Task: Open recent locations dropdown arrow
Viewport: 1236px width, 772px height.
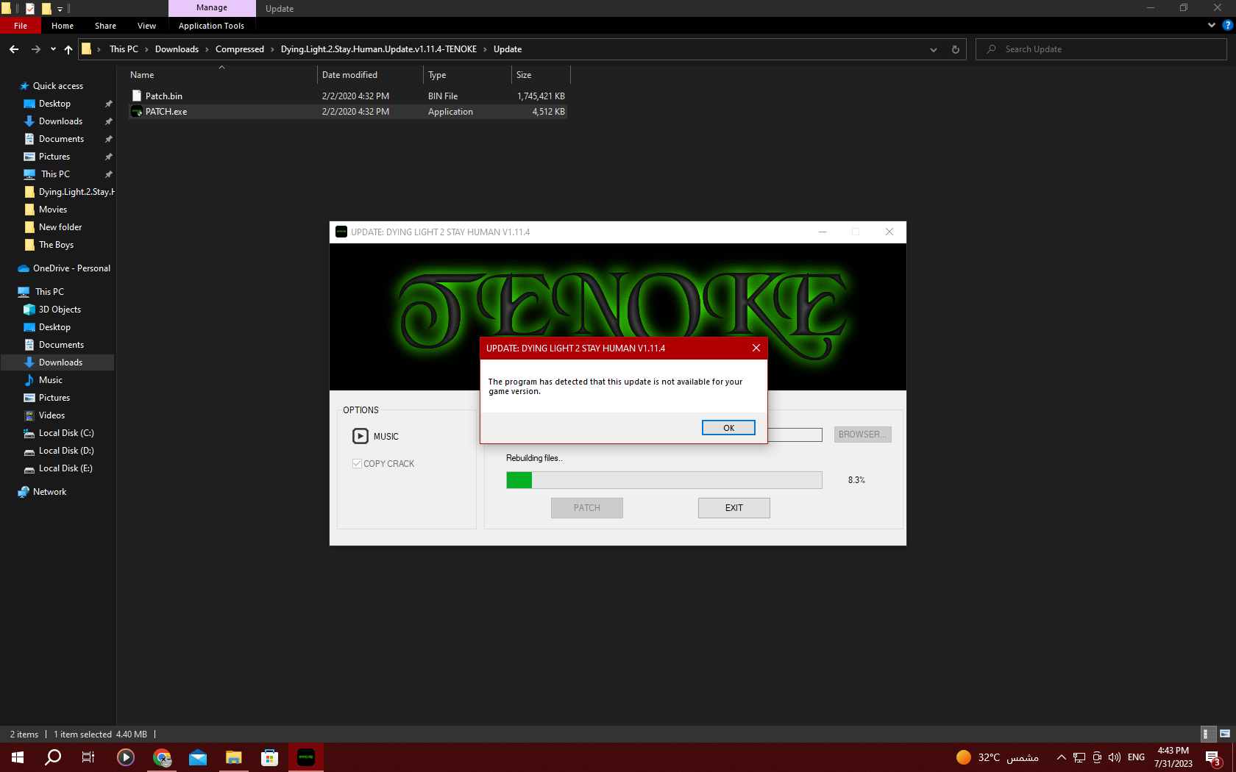Action: click(x=53, y=49)
